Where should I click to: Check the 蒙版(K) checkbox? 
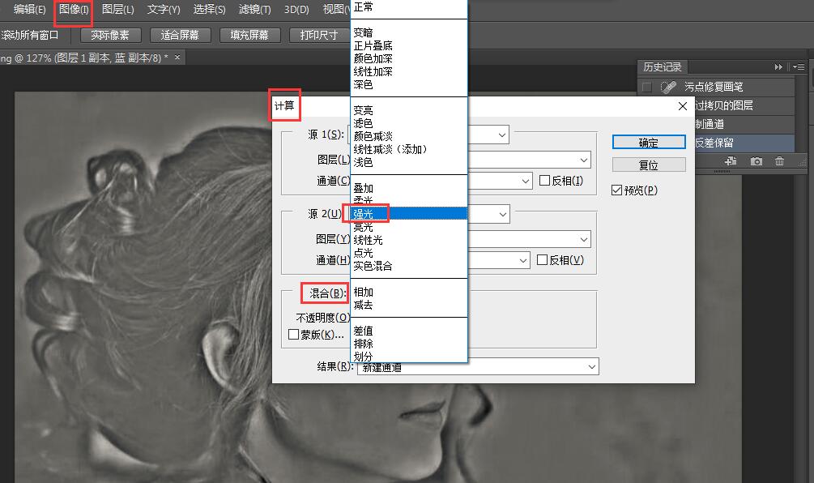(x=293, y=333)
